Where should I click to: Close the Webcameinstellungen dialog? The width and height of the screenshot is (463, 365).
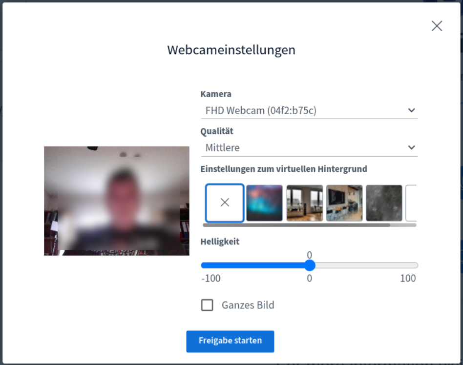click(437, 26)
